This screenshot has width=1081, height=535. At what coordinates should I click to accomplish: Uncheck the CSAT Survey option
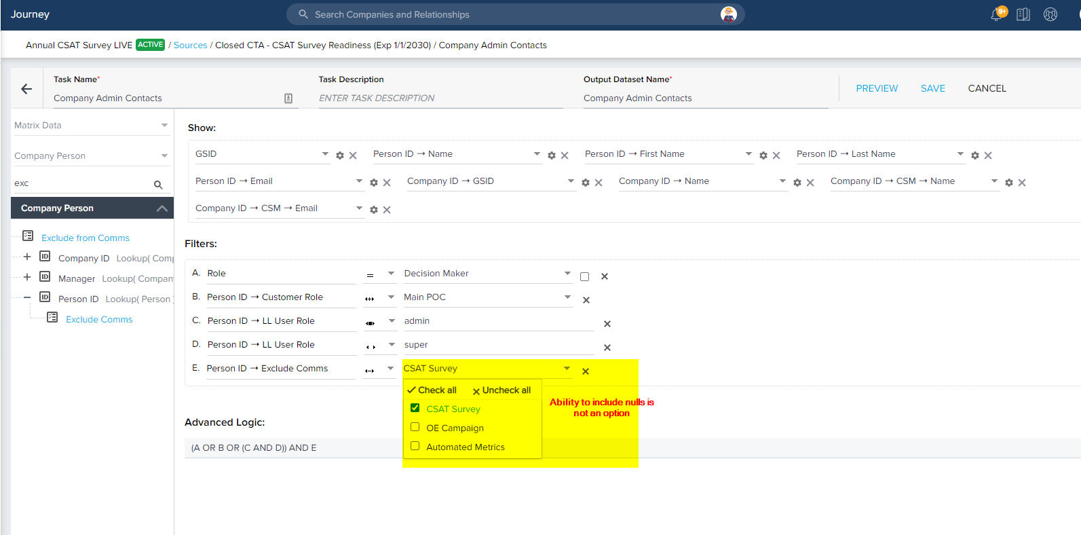(x=415, y=408)
